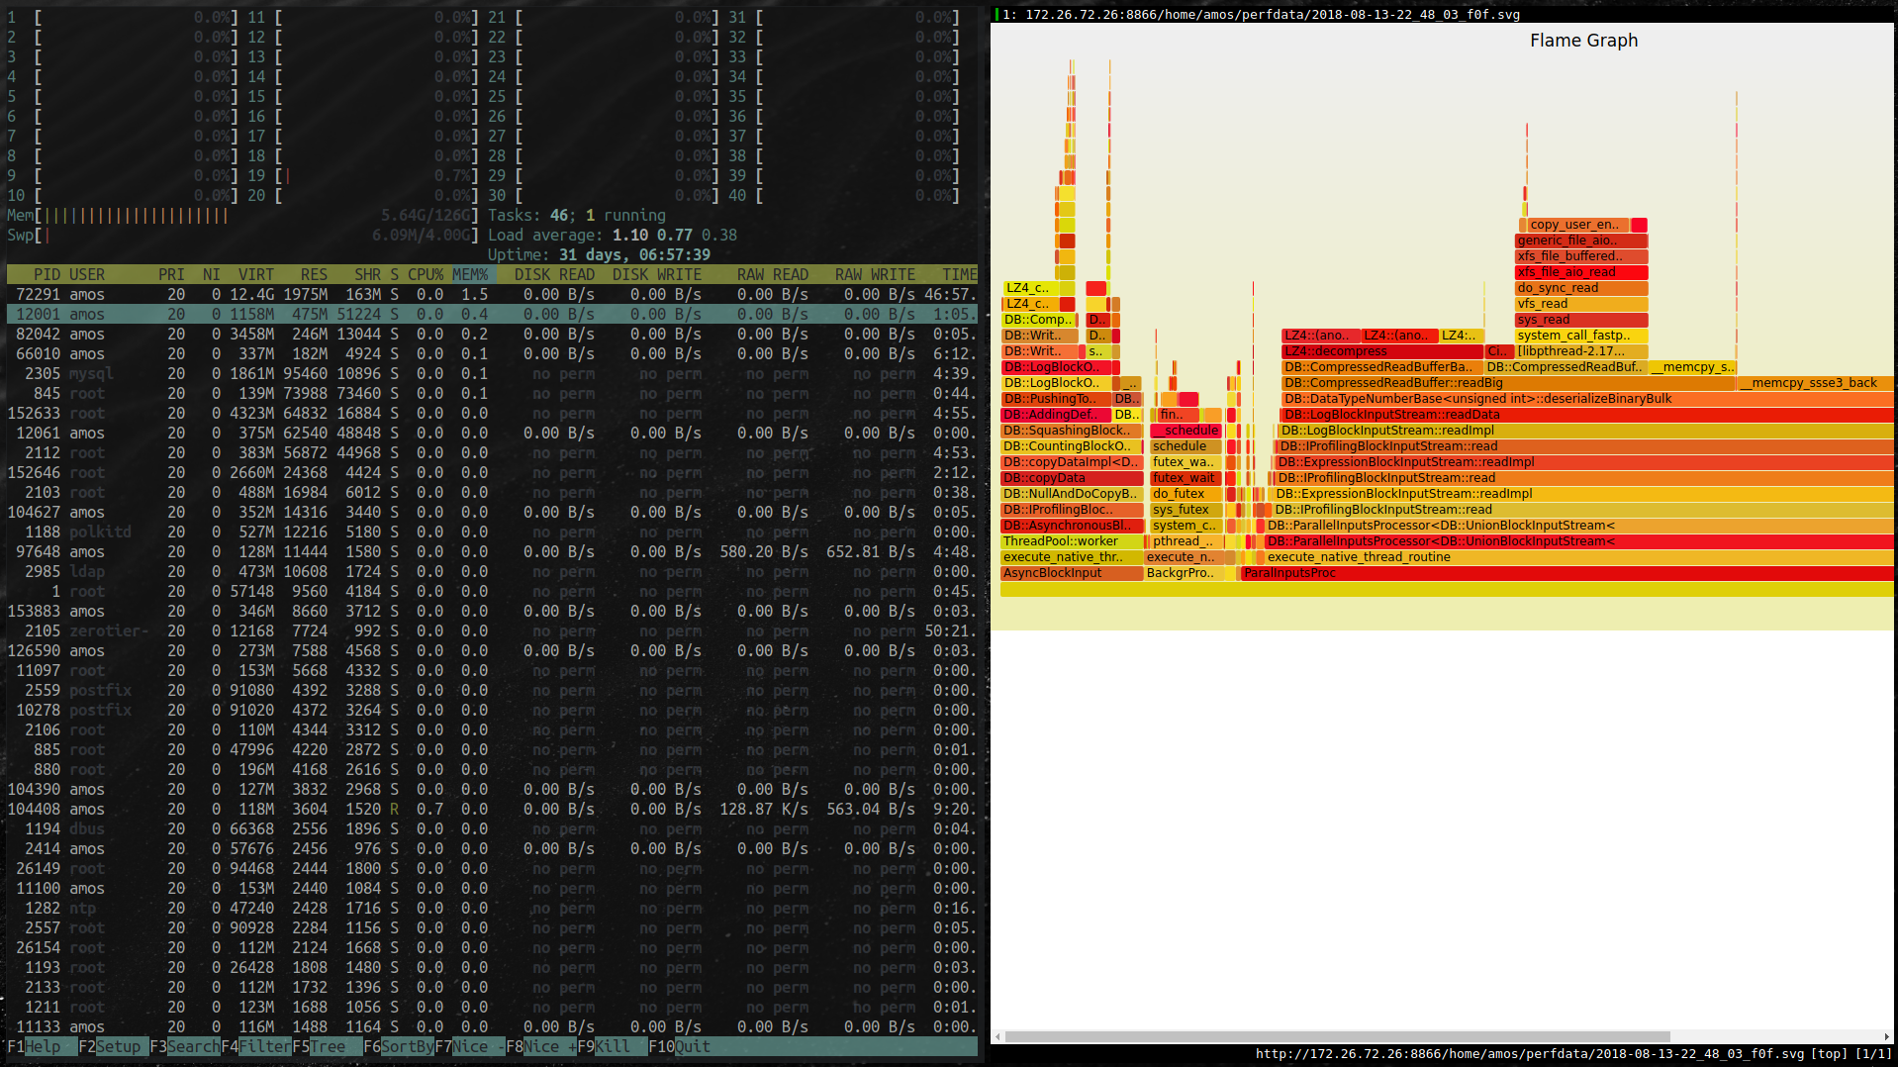
Task: Select process row with PID 72291
Action: point(492,294)
